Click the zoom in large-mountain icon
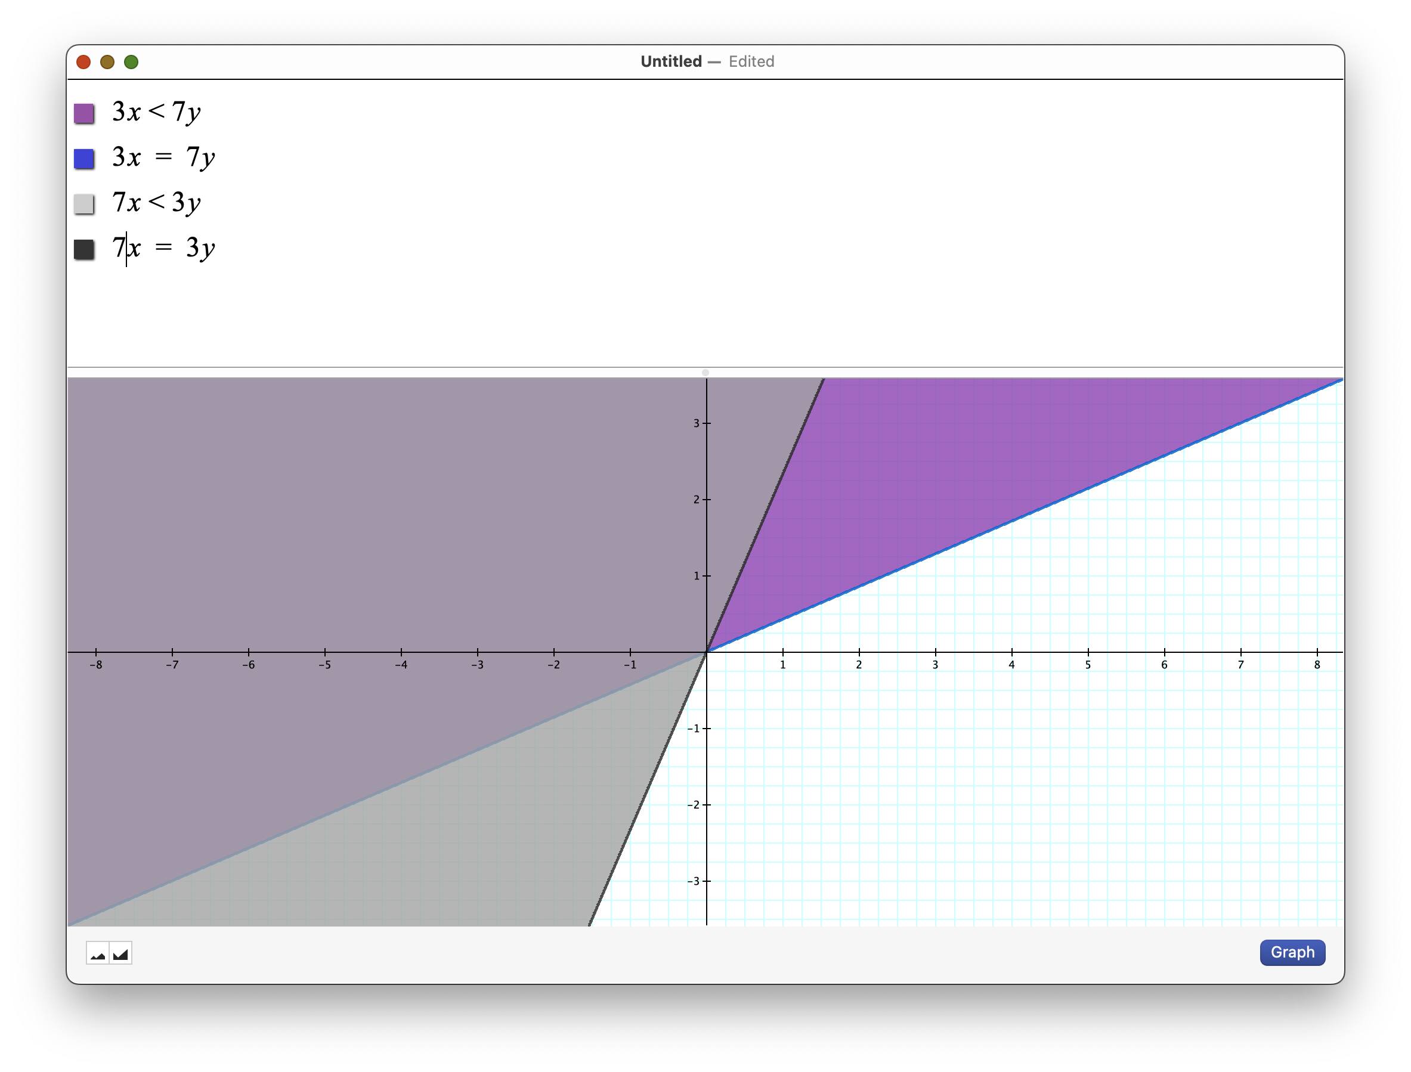The image size is (1411, 1072). [x=120, y=953]
